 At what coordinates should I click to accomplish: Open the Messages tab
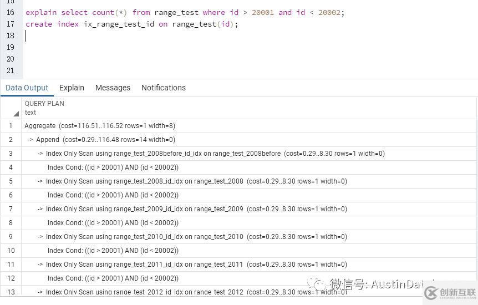[x=113, y=88]
